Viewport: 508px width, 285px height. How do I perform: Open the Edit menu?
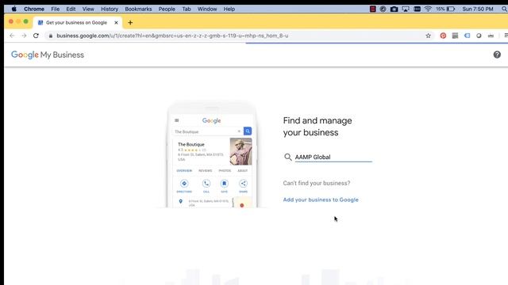[x=71, y=9]
